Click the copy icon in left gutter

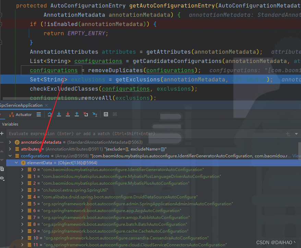click(x=2, y=169)
